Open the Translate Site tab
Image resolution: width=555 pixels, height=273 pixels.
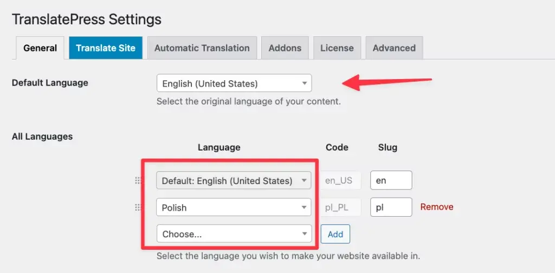[106, 48]
